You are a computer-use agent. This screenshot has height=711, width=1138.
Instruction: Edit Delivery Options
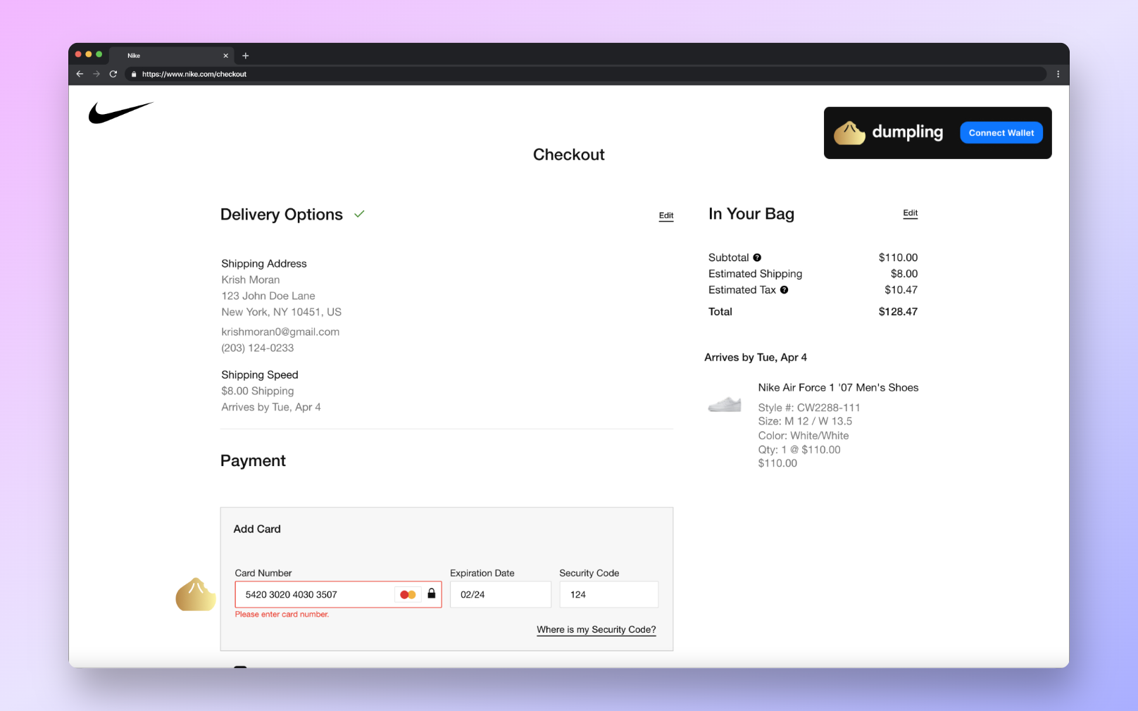tap(666, 216)
